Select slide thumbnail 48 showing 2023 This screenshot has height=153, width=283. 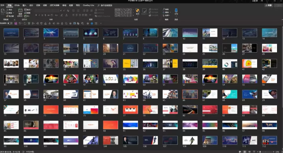[x=111, y=79]
